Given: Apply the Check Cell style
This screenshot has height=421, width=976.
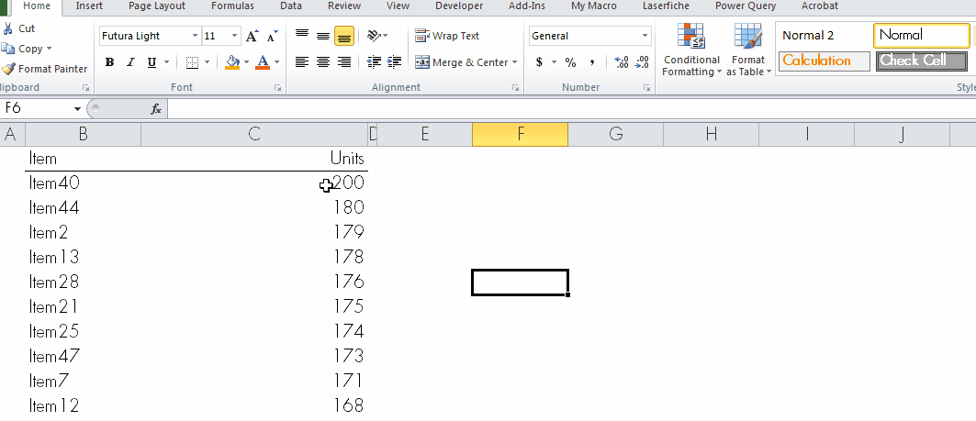Looking at the screenshot, I should pos(920,61).
